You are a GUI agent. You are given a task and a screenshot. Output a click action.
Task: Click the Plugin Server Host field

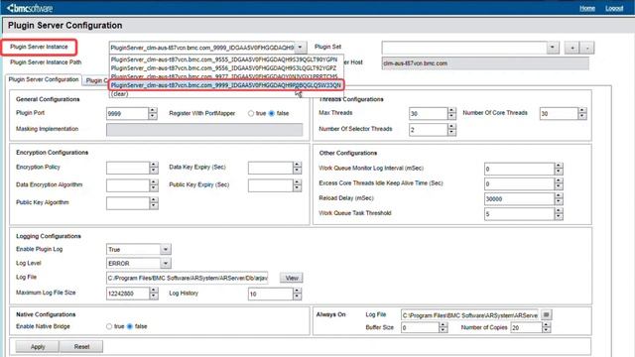coord(485,63)
